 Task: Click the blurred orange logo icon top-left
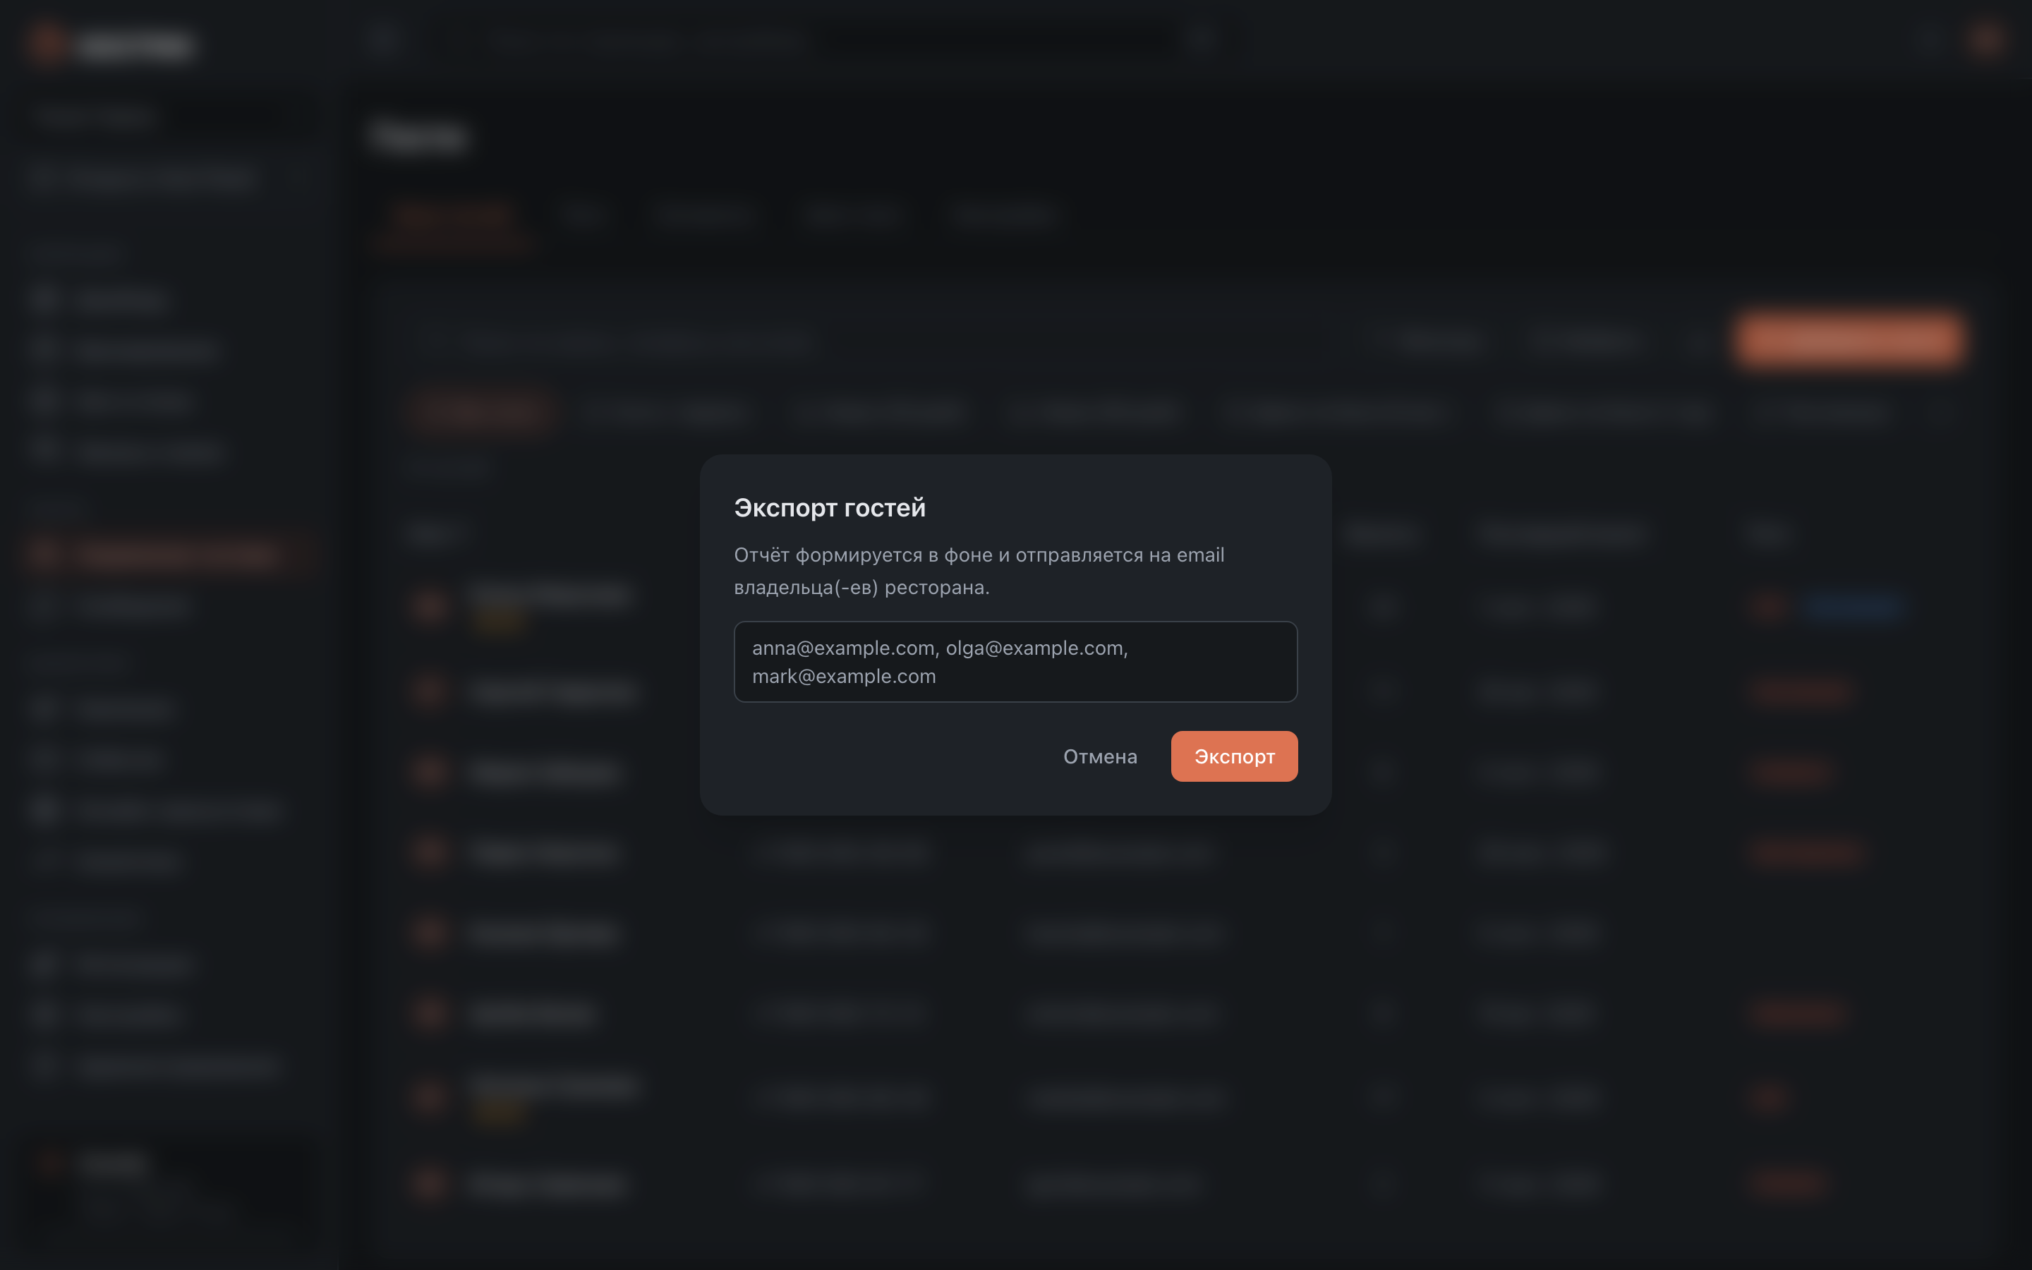point(48,43)
